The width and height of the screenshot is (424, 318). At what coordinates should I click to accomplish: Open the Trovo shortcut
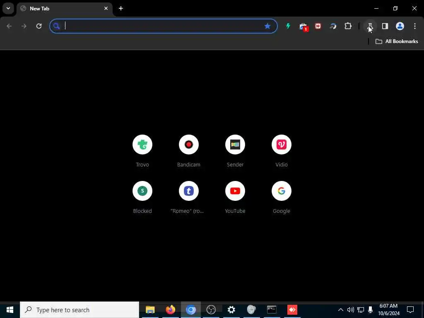click(142, 151)
